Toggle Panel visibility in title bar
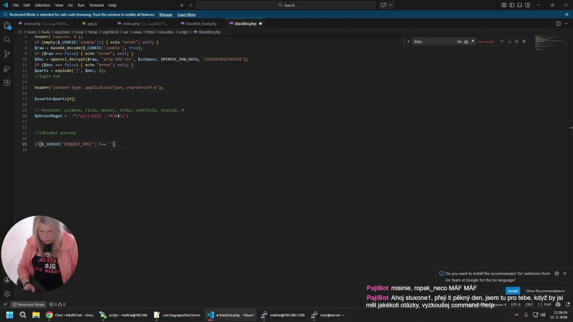573x322 pixels. 520,5
